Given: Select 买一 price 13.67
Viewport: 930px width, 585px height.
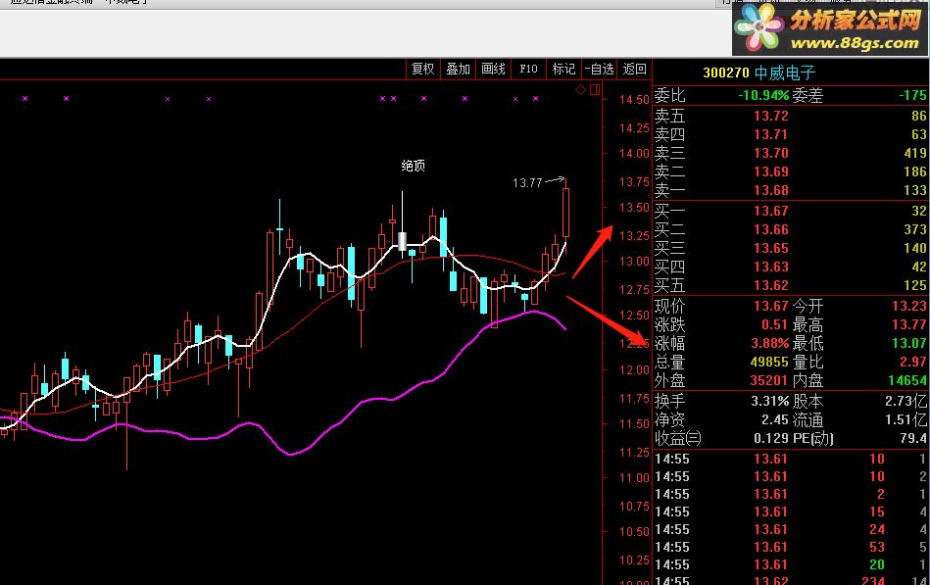Looking at the screenshot, I should coord(771,211).
